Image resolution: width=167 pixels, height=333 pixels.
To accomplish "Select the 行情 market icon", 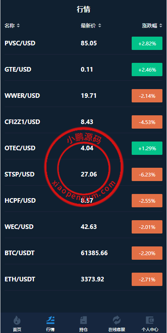I will click(50, 320).
